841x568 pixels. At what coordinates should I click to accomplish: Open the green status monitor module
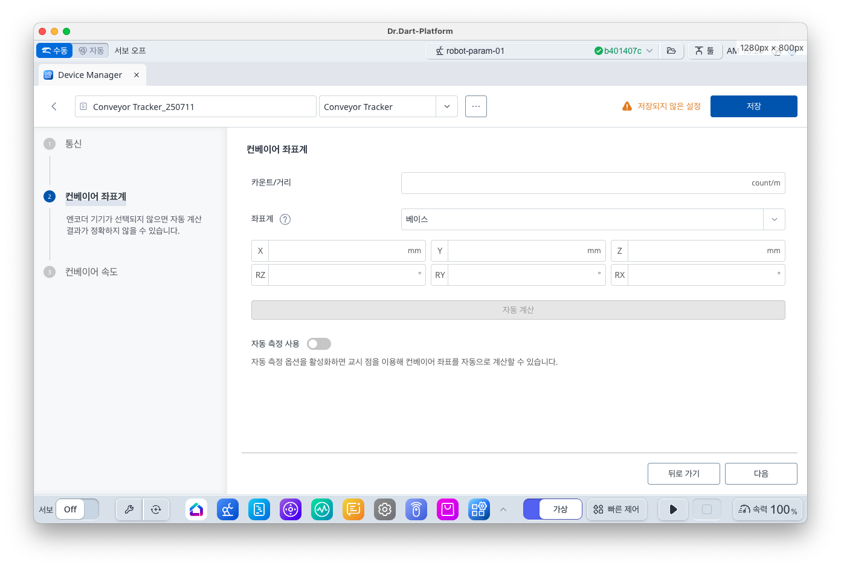point(322,509)
